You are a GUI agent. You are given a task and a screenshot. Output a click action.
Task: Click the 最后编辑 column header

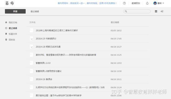(115, 22)
